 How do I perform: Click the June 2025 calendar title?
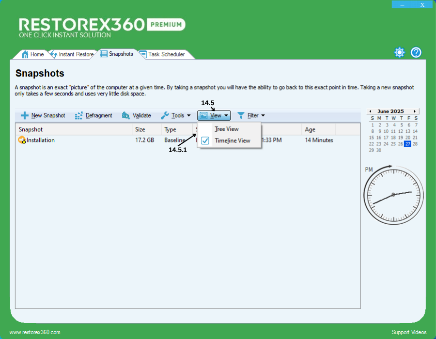390,111
